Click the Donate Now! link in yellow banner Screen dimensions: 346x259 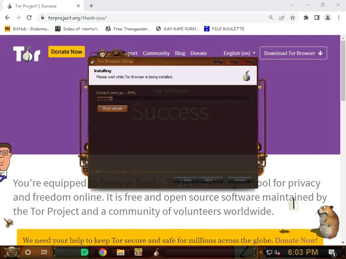(296, 240)
